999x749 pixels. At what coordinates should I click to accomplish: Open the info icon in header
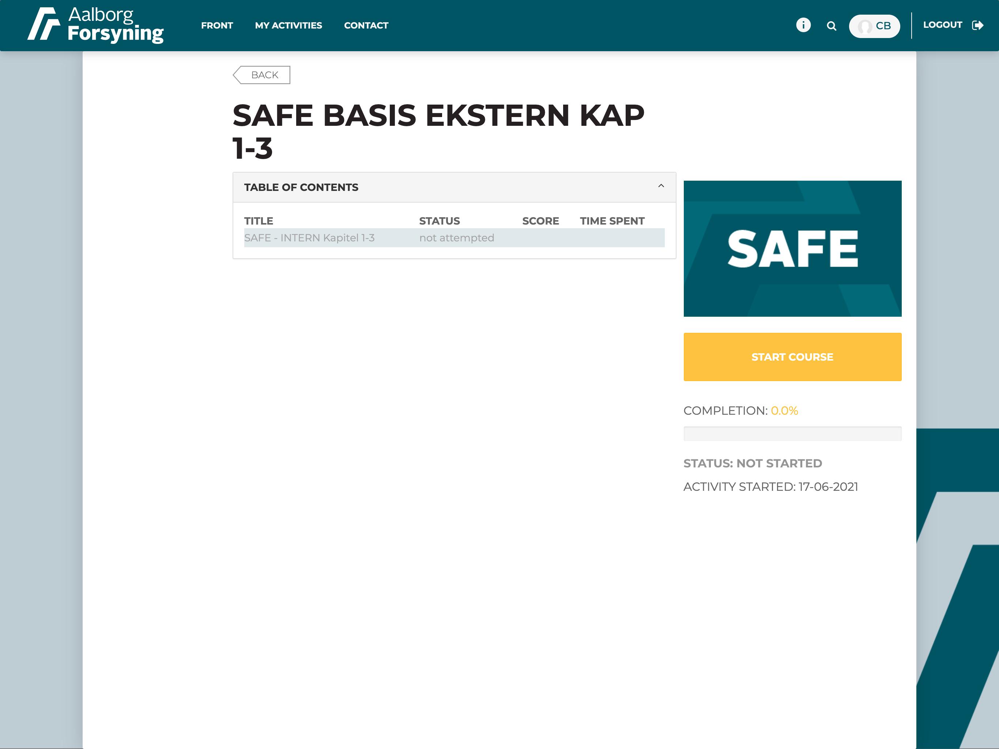(803, 25)
